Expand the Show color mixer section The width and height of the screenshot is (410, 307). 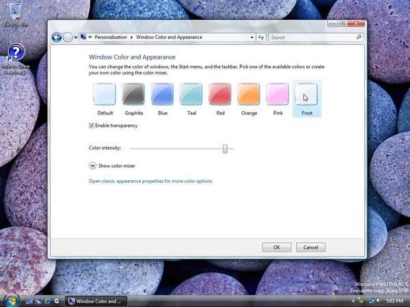[93, 165]
